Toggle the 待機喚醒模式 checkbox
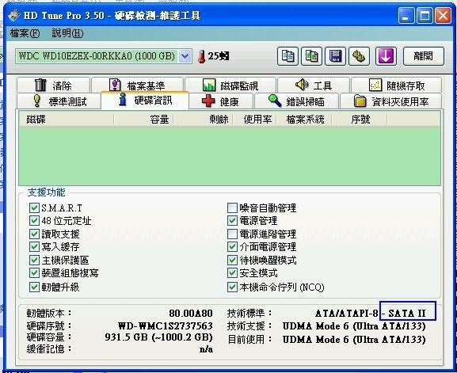457x373 pixels. 232,260
